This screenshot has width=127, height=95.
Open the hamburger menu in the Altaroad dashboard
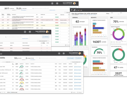72,10
